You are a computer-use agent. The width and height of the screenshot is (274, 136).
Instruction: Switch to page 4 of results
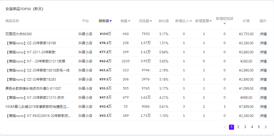(x=252, y=127)
